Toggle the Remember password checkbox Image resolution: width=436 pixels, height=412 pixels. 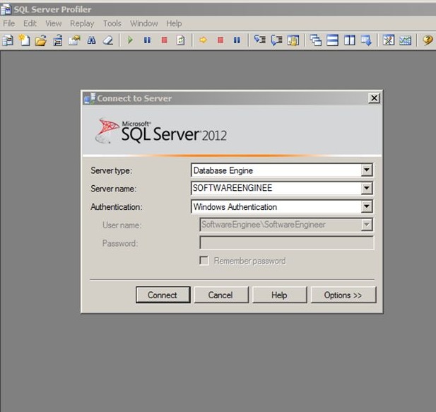coord(204,261)
